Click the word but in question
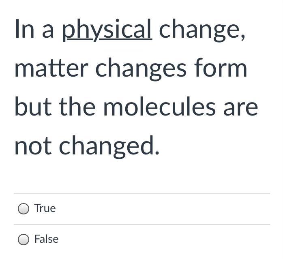 [33, 107]
